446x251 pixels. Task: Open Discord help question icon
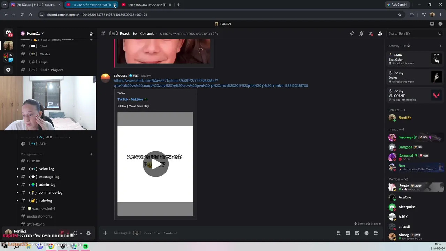[440, 24]
